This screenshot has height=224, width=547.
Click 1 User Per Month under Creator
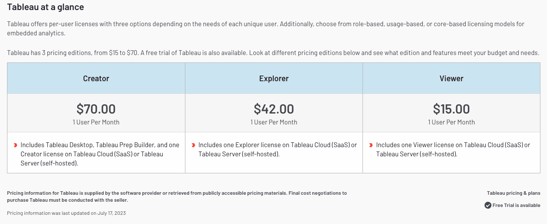point(96,122)
